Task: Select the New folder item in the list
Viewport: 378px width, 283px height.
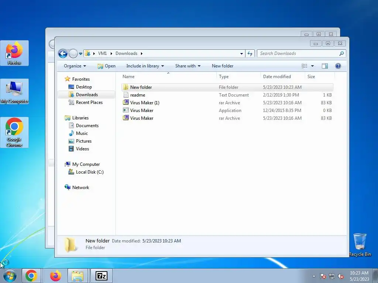Action: [x=227, y=87]
